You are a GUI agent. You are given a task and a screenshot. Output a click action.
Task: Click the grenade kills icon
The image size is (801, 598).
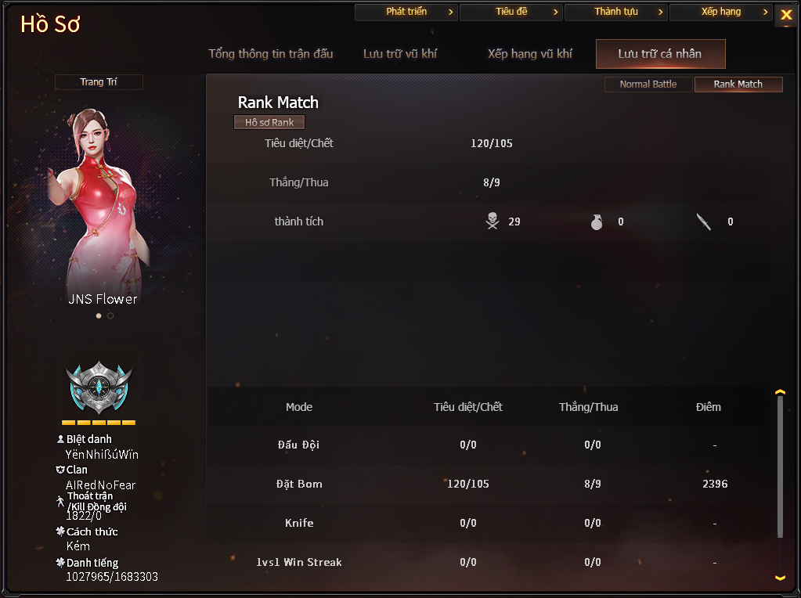pos(597,222)
